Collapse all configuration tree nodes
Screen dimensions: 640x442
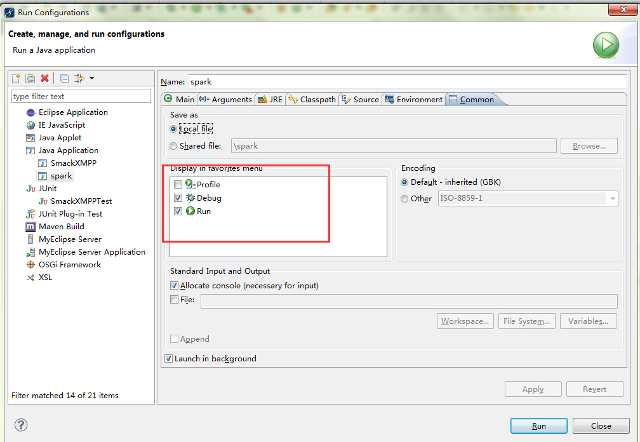click(65, 78)
